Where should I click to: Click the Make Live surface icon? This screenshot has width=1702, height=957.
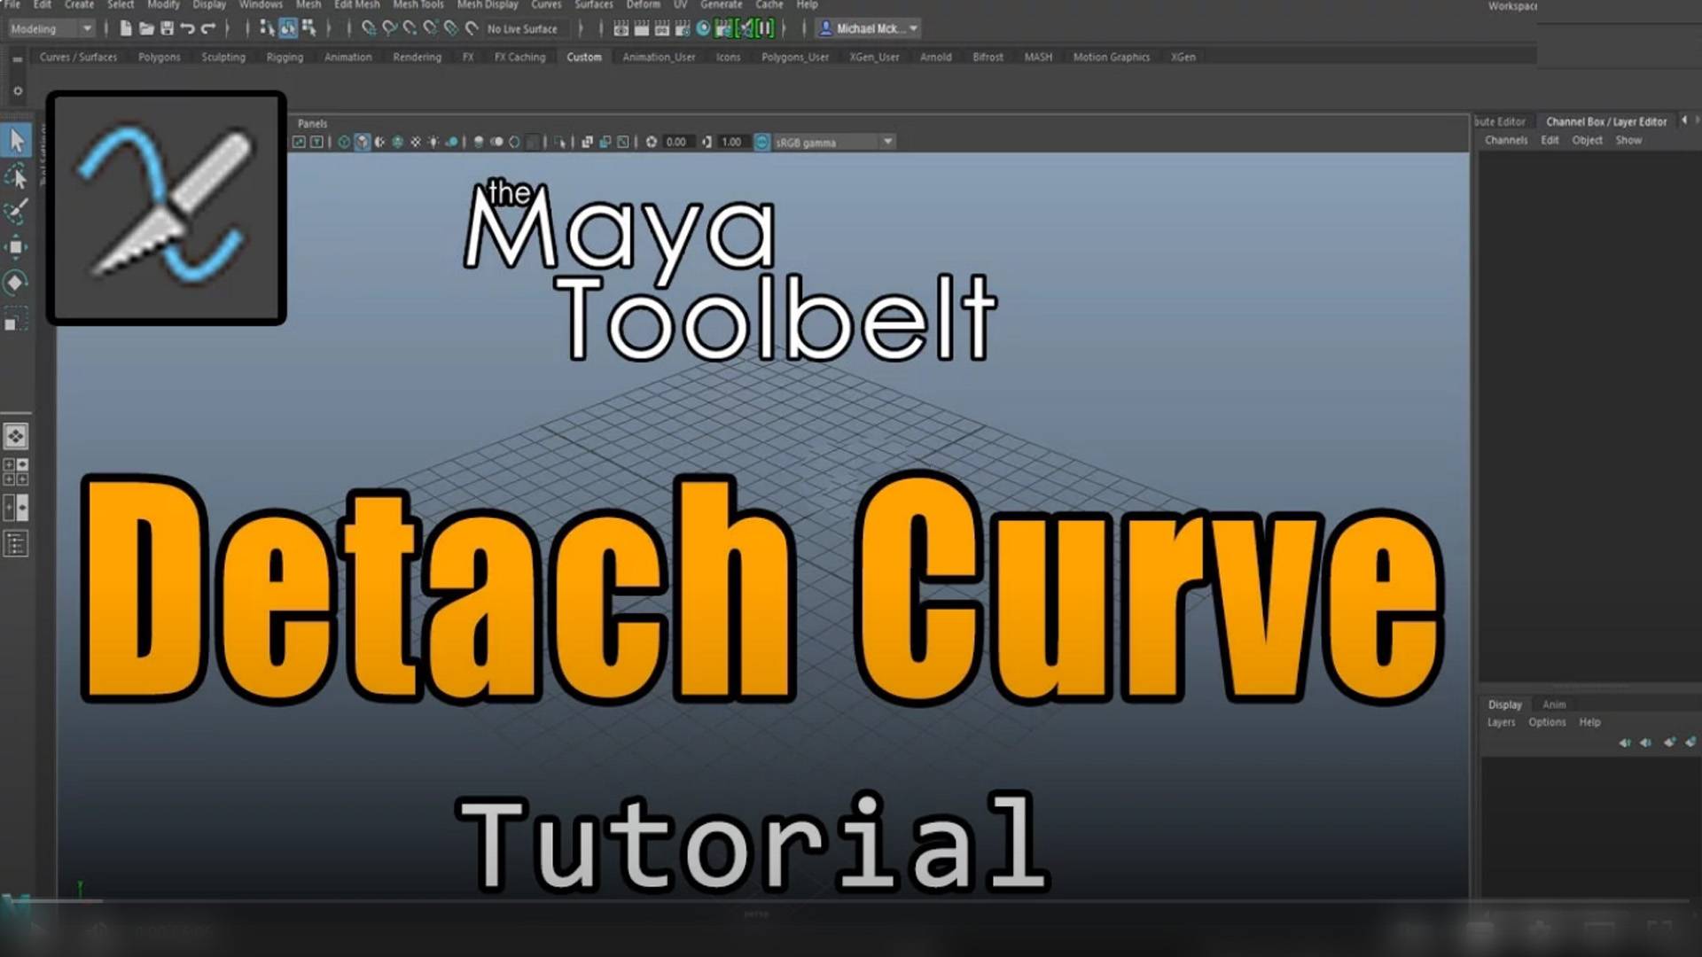pyautogui.click(x=472, y=28)
